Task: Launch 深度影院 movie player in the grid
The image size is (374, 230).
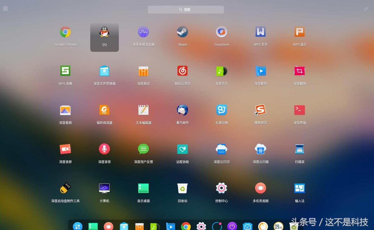Action: click(260, 71)
